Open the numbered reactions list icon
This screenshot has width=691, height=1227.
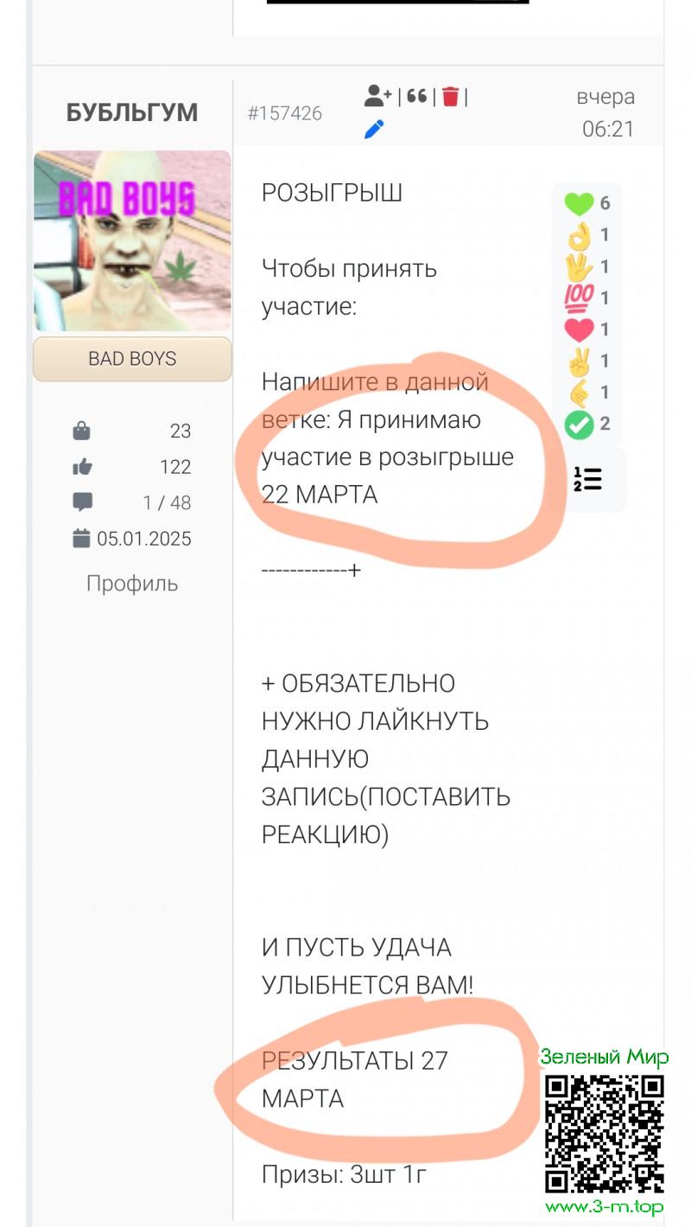(587, 479)
